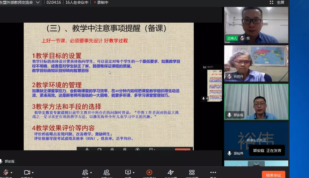This screenshot has width=309, height=178.
Task: Stop the recording button
Action: pyautogui.click(x=149, y=172)
